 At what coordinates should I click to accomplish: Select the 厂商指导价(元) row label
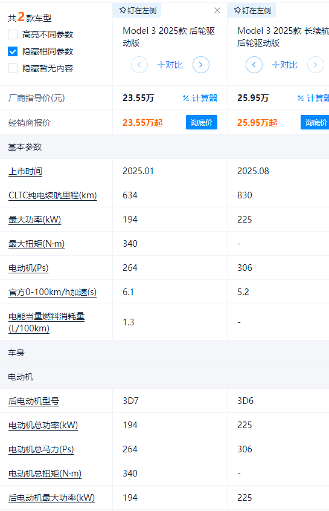pos(36,98)
